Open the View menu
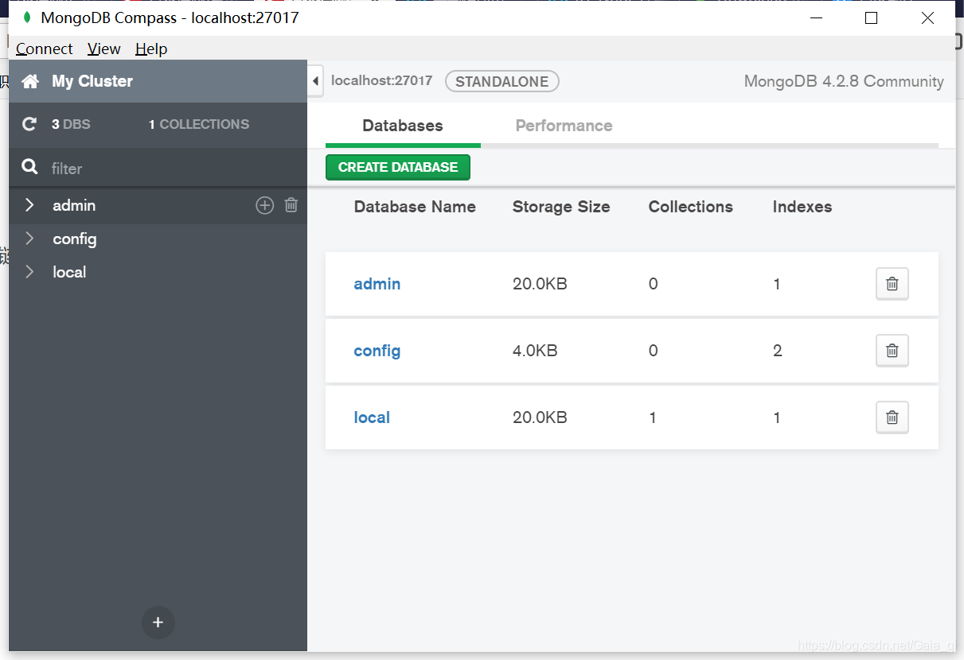 [x=103, y=49]
